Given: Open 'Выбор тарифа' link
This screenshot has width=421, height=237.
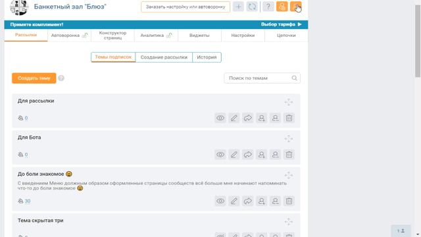Looking at the screenshot, I should pyautogui.click(x=281, y=24).
